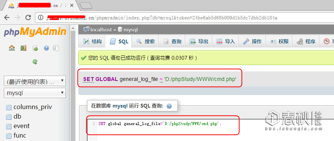Click the logout door icon
Image resolution: width=334 pixels, height=141 pixels.
tap(23, 48)
